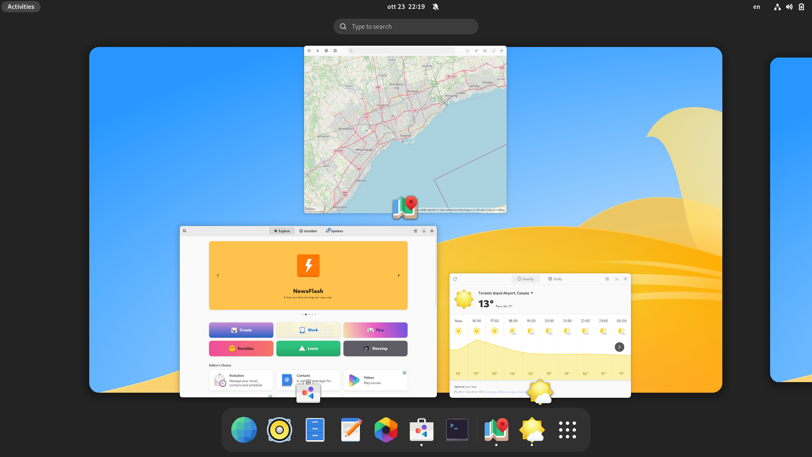Screen dimensions: 812x457
Task: Go to next featured app in carousel
Action: (398, 275)
